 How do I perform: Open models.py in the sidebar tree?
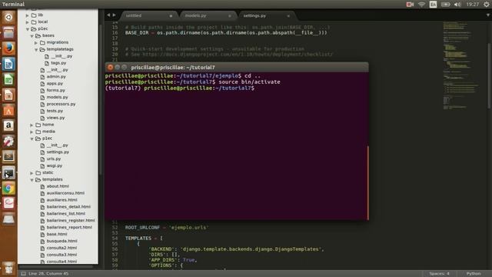click(57, 97)
